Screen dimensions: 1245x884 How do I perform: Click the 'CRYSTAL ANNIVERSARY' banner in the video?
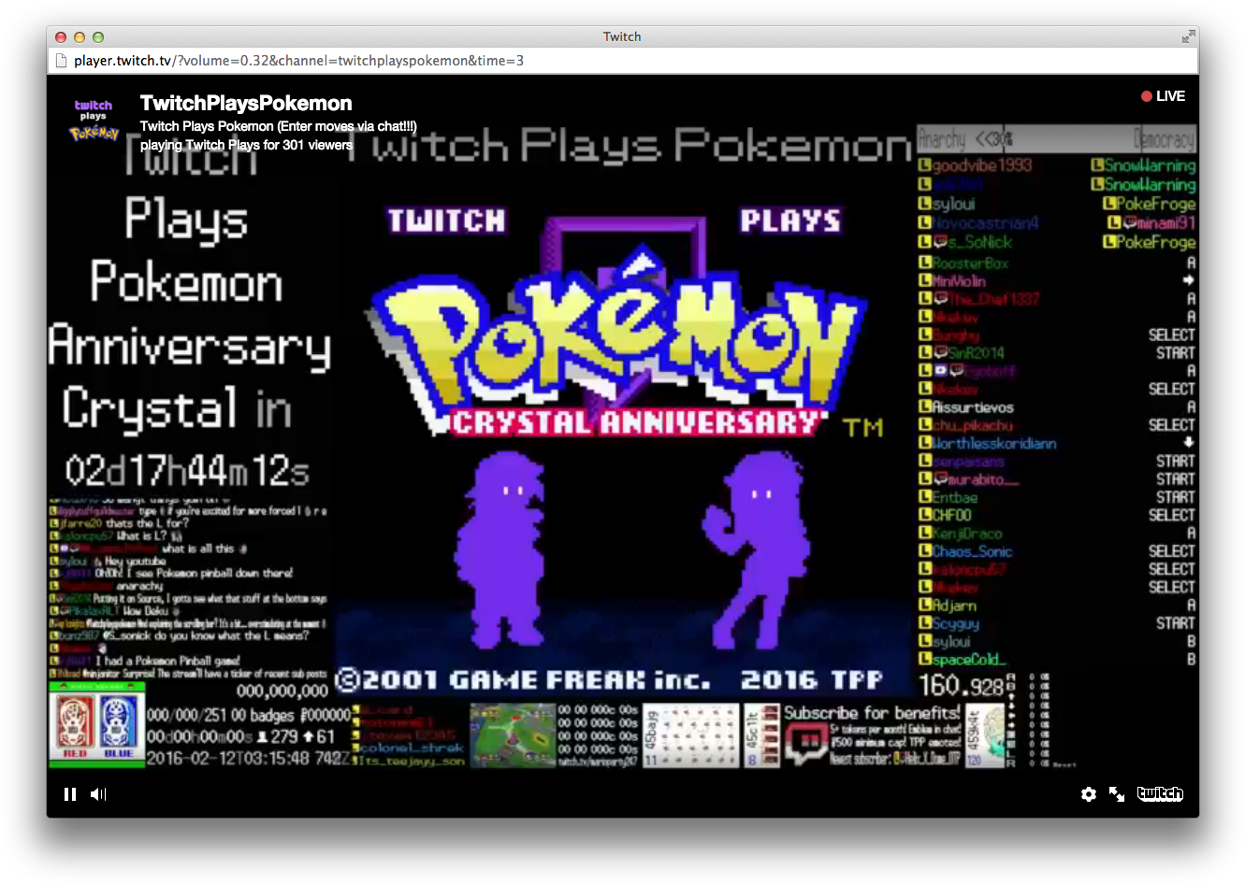[x=636, y=423]
